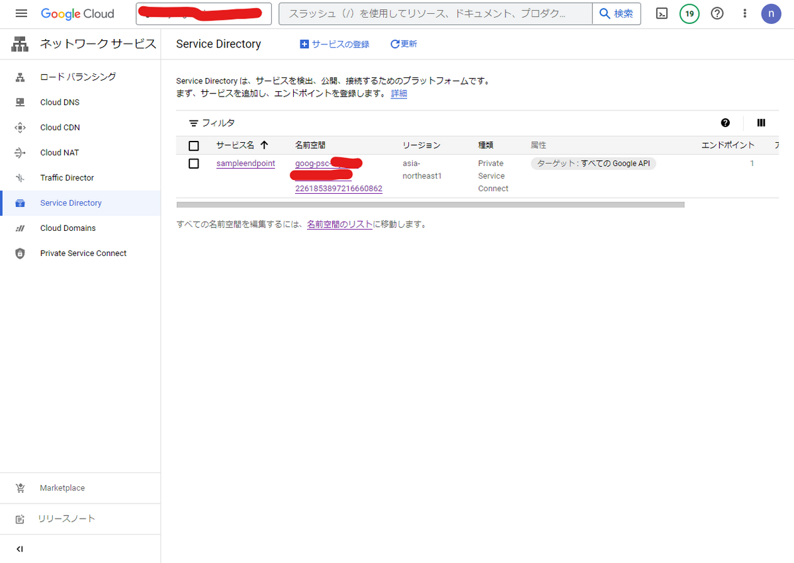
Task: Click the ロード バランシング sidebar icon
Action: 20,77
